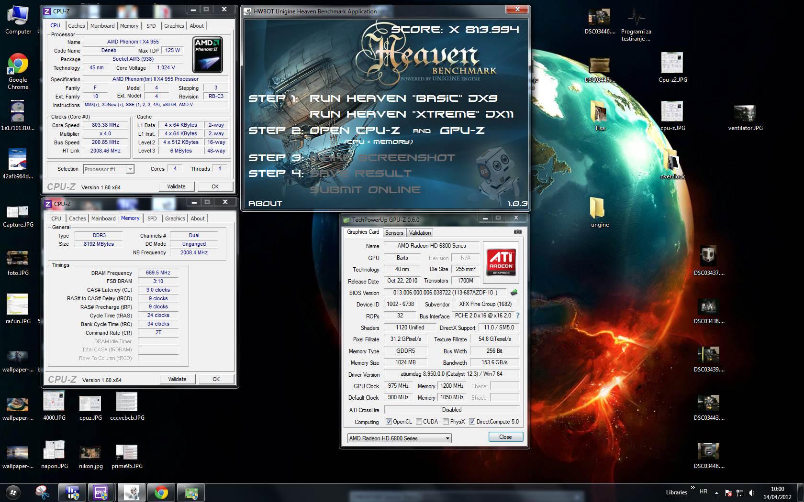Toggle the CUDA checkbox in GPU-Z
The height and width of the screenshot is (502, 804).
point(419,422)
